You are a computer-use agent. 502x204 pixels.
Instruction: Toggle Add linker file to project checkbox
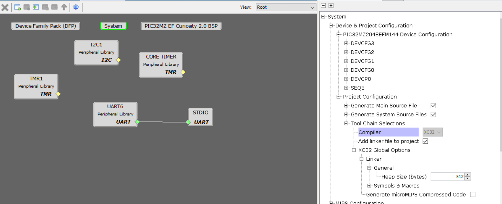tap(425, 141)
